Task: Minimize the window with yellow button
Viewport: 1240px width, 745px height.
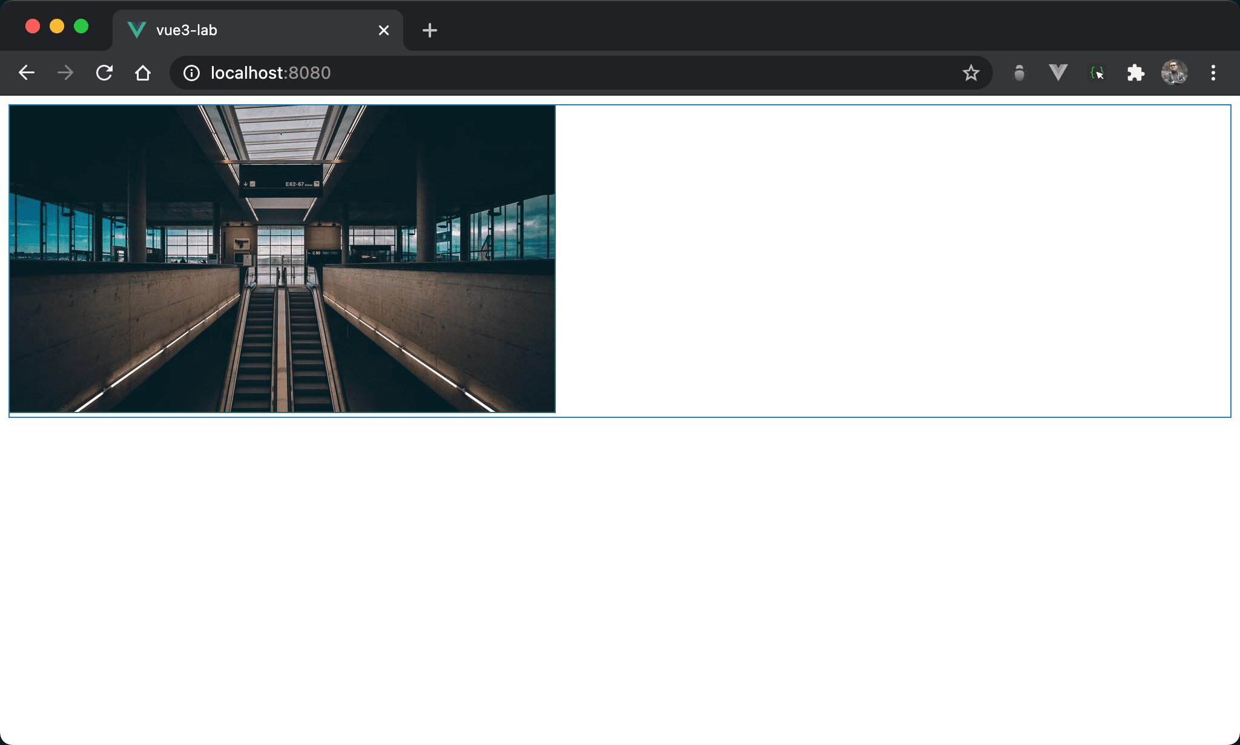Action: click(x=57, y=27)
